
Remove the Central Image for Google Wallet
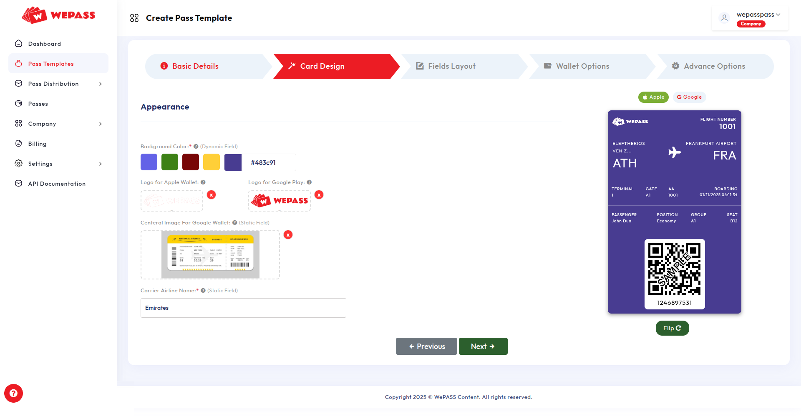coord(288,234)
